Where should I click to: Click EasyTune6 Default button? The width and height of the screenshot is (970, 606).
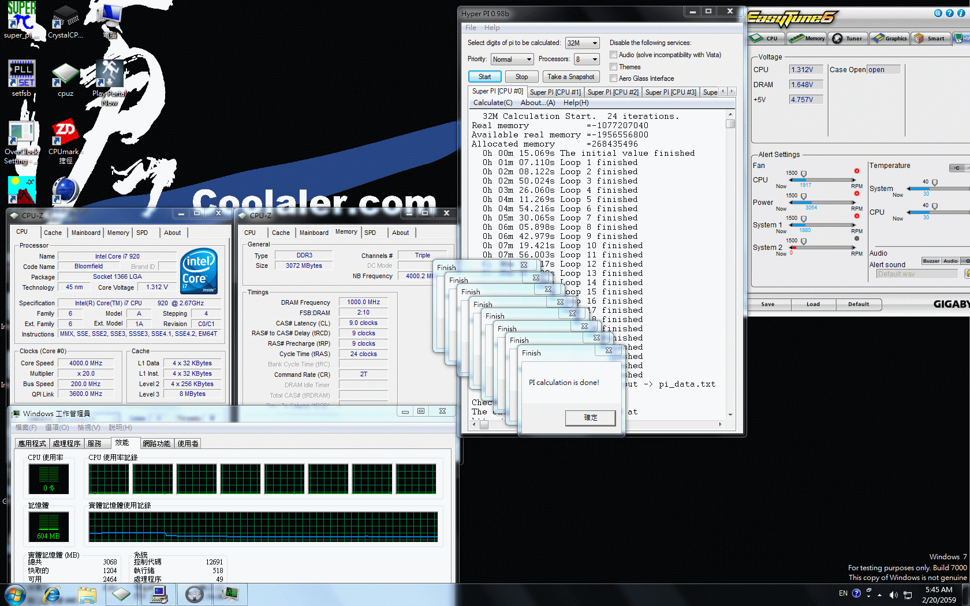pos(859,304)
